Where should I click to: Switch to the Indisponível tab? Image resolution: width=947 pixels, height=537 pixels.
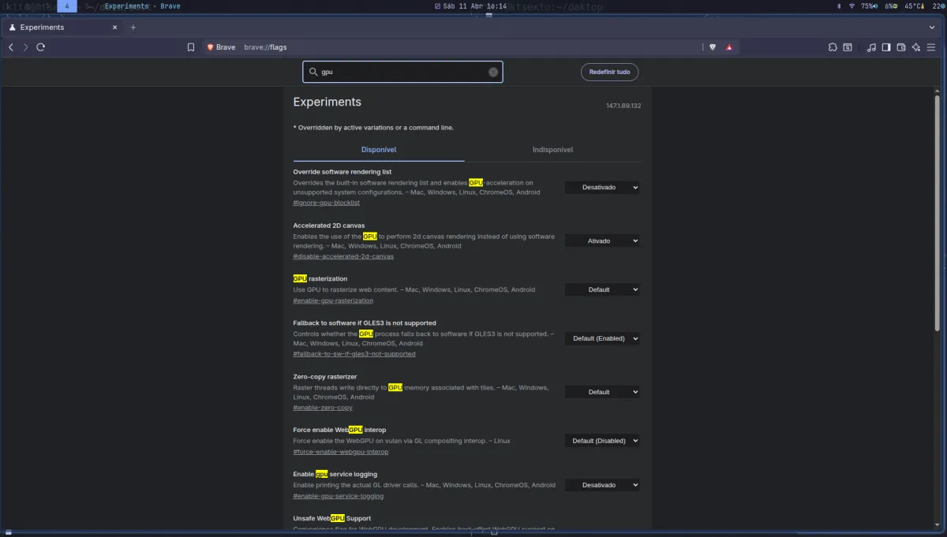(552, 150)
